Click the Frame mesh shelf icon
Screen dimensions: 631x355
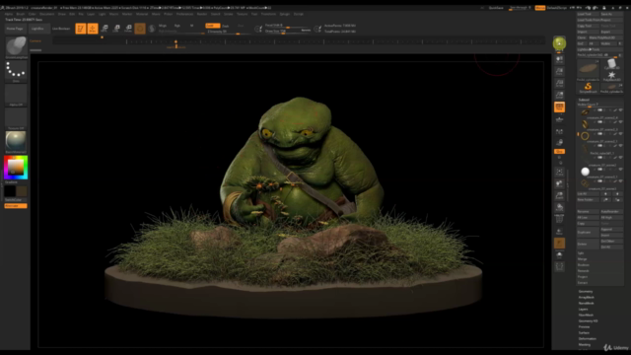[x=559, y=172]
